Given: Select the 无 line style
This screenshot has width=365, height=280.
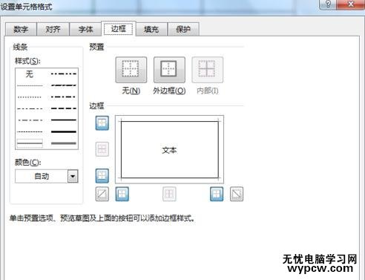Looking at the screenshot, I should click(x=30, y=74).
